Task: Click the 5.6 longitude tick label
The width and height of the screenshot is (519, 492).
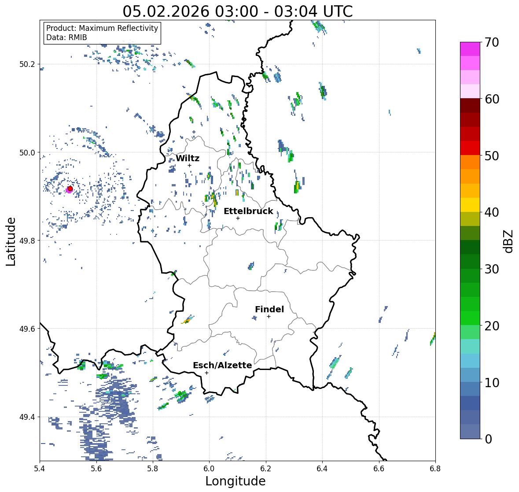Action: tap(96, 469)
